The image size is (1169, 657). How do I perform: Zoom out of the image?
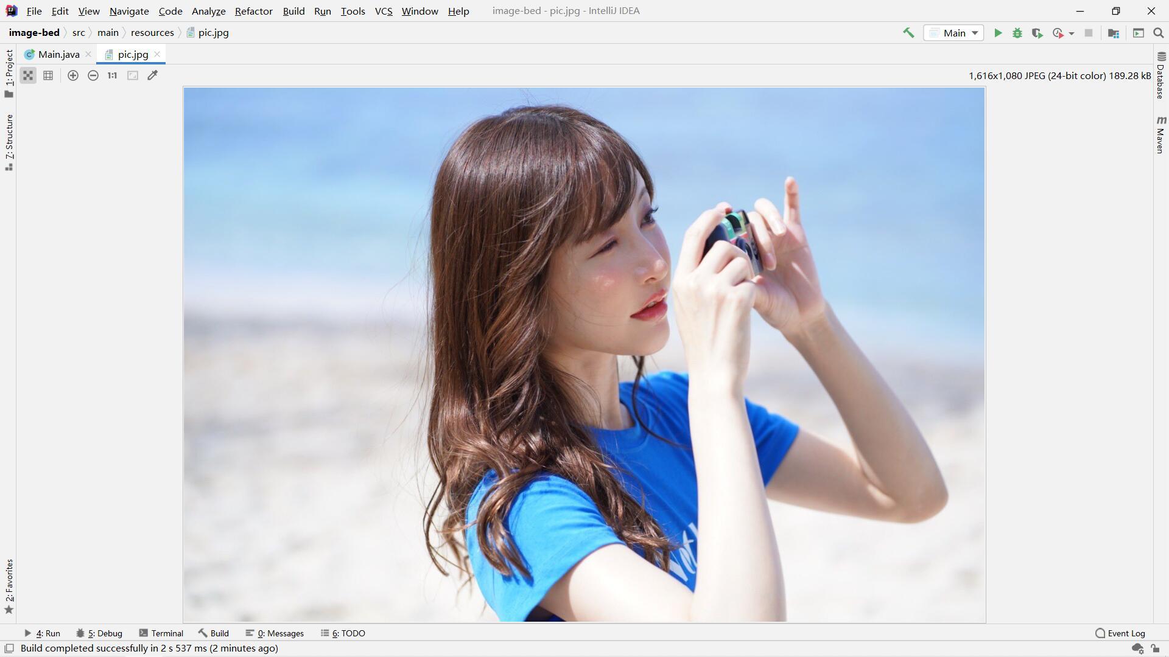[x=93, y=75]
